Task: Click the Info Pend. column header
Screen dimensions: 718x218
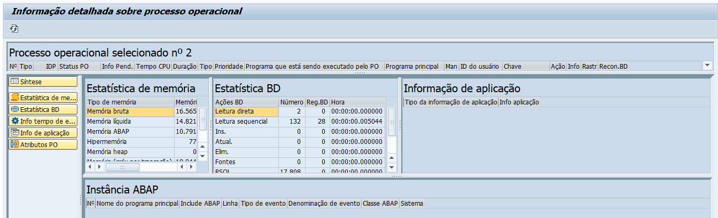Action: pyautogui.click(x=118, y=67)
